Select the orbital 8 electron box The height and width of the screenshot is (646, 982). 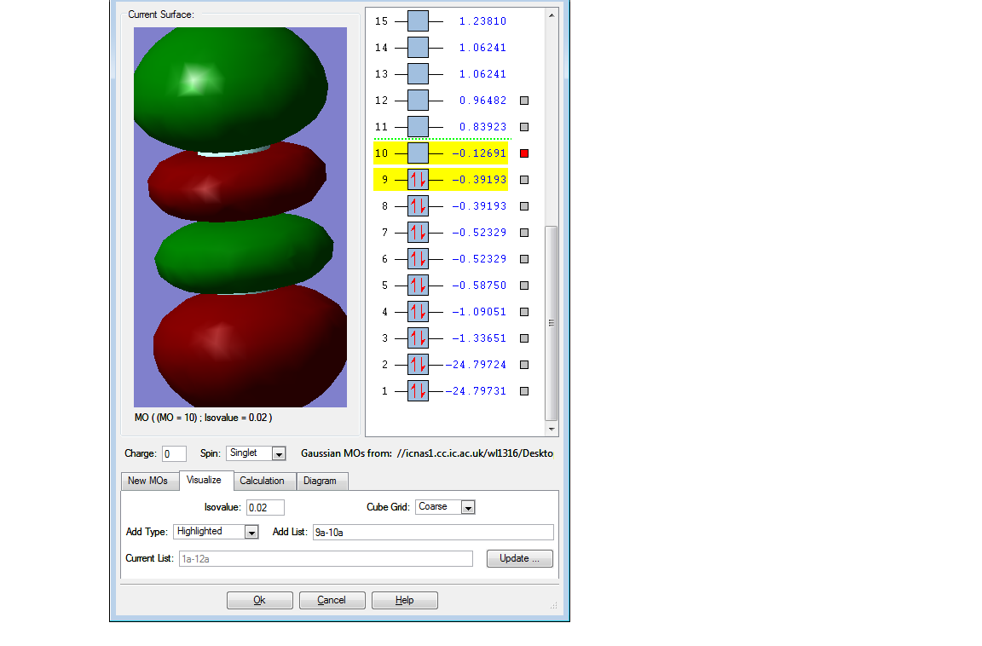(418, 206)
